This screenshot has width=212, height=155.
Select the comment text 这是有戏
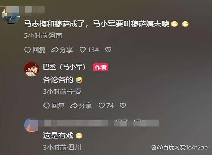(x=58, y=136)
